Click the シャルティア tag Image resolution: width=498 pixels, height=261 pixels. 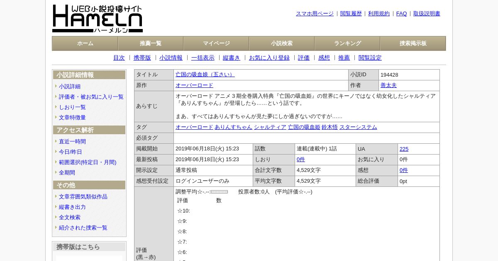coord(270,127)
